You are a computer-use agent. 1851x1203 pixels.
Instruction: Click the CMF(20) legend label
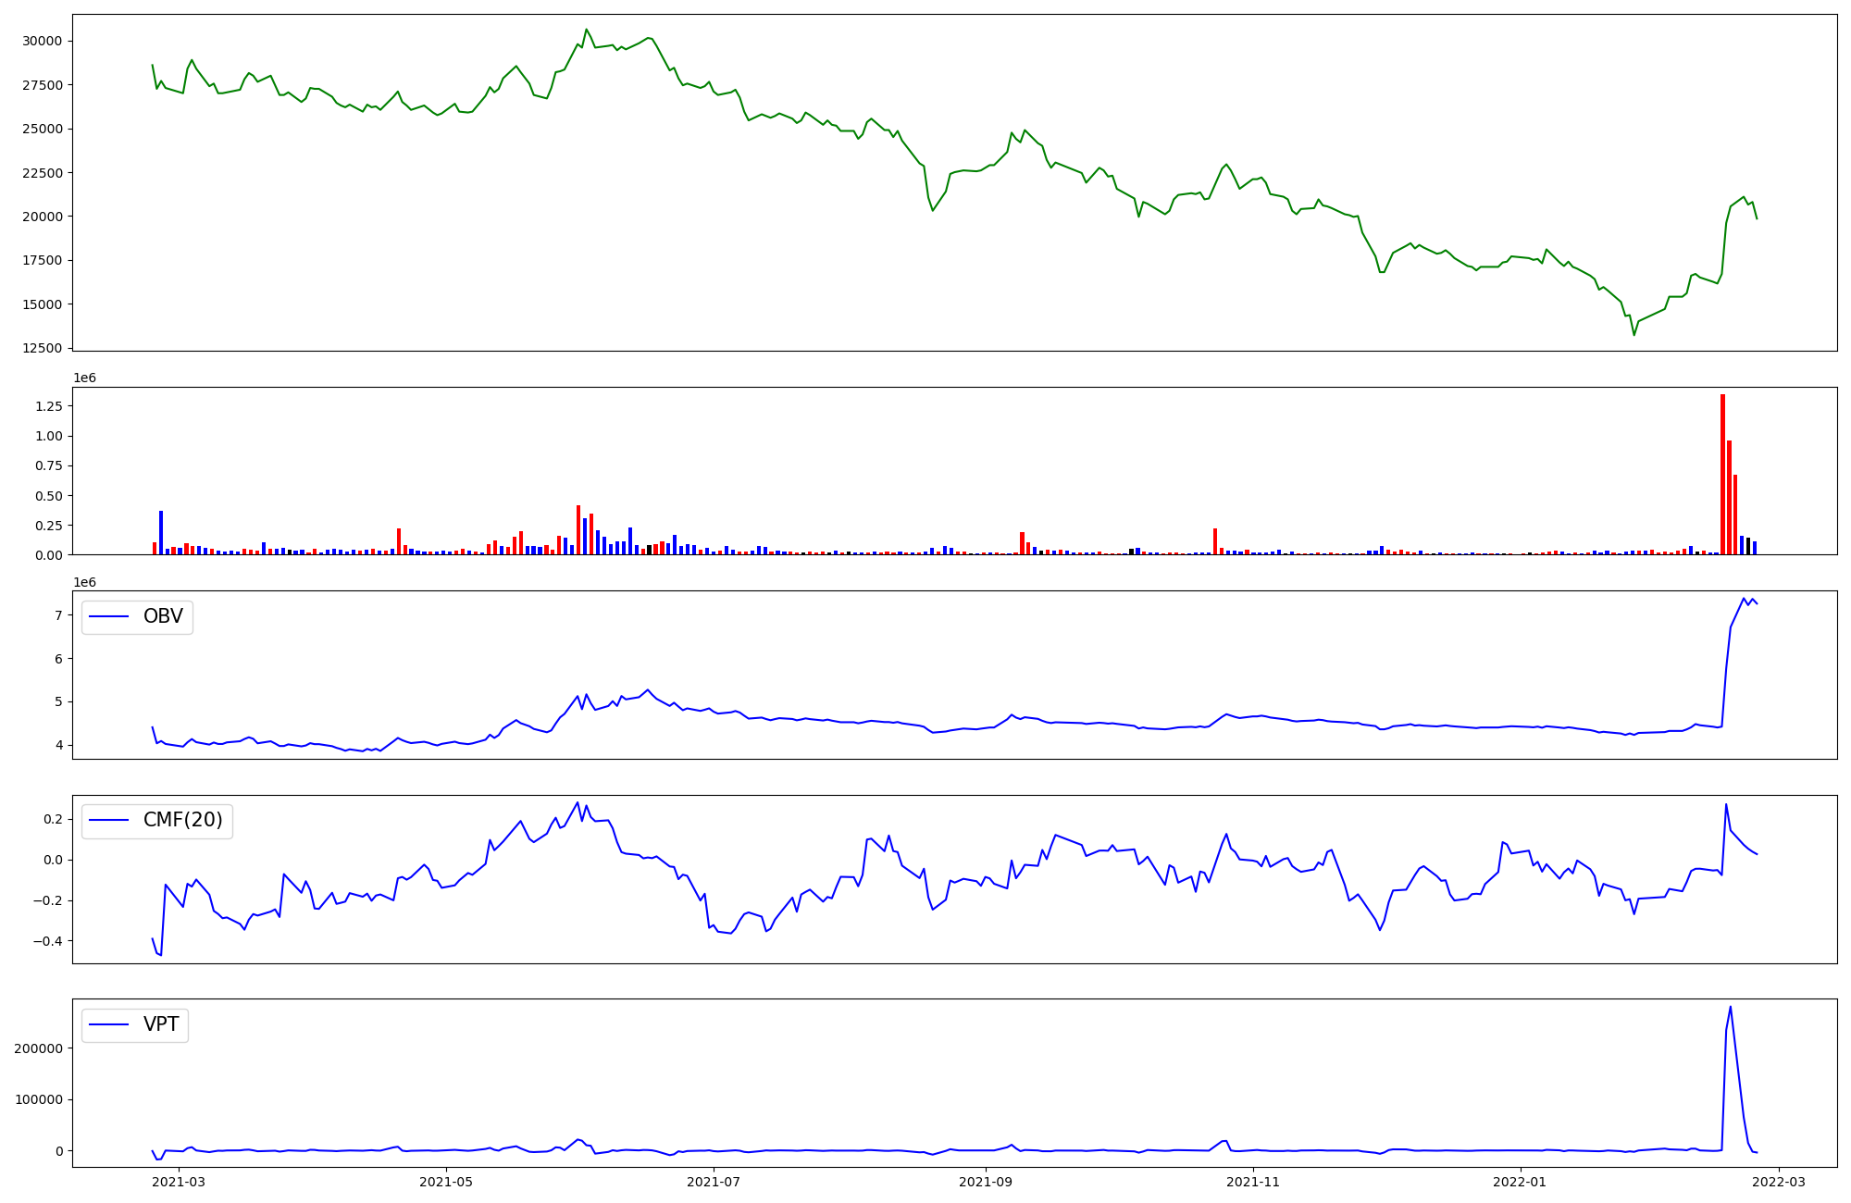182,820
